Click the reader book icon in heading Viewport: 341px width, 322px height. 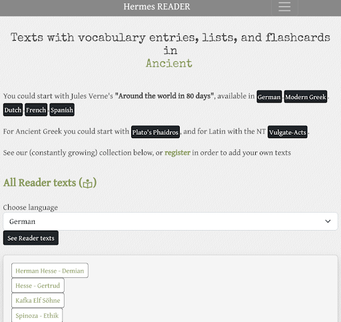(x=87, y=183)
